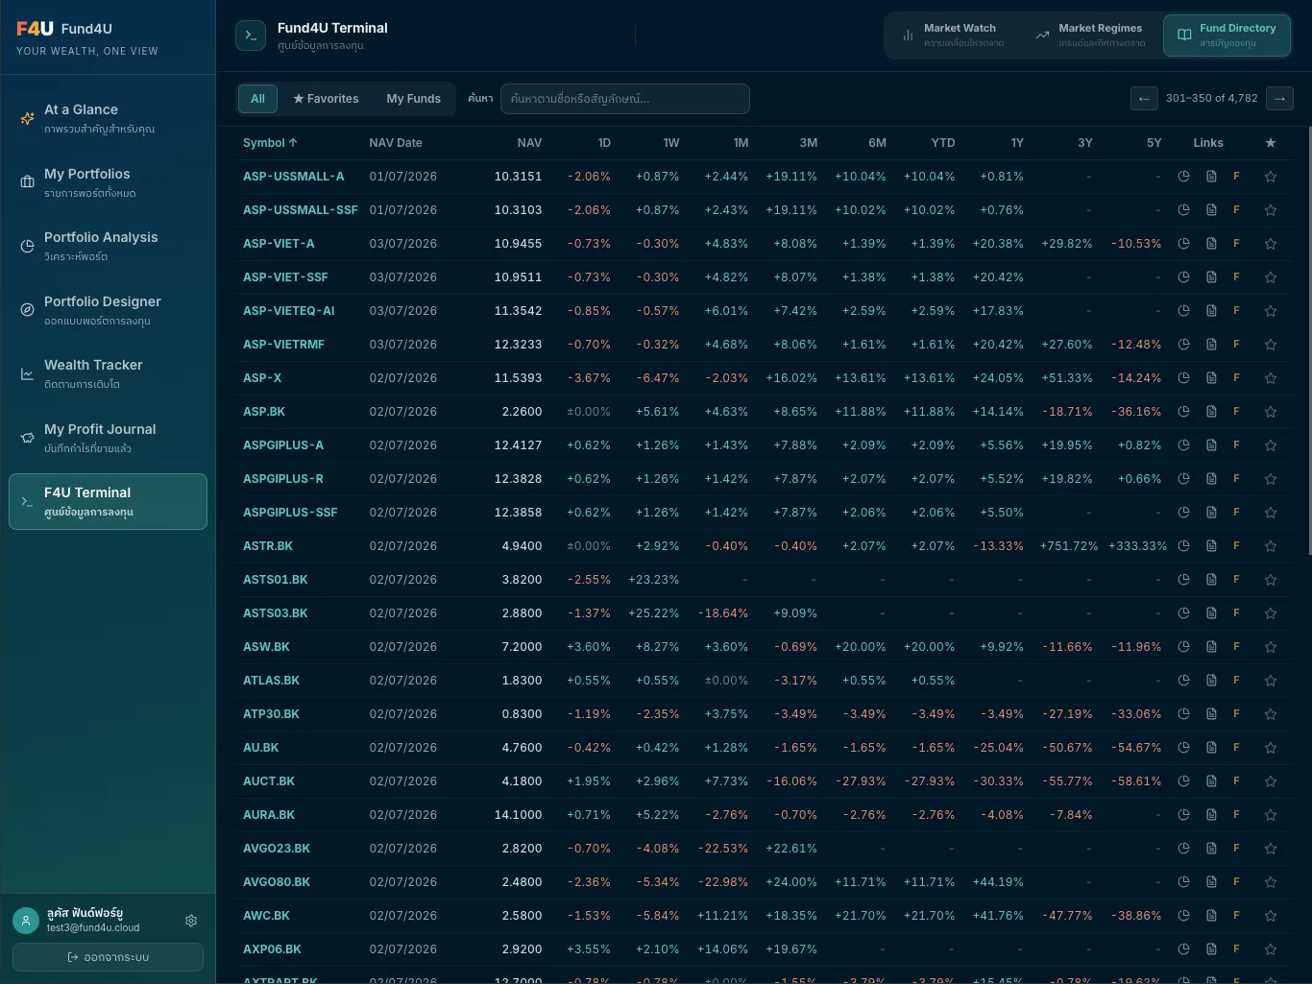Open document icon for ATLAS.BK row
Image resolution: width=1312 pixels, height=984 pixels.
(x=1211, y=681)
